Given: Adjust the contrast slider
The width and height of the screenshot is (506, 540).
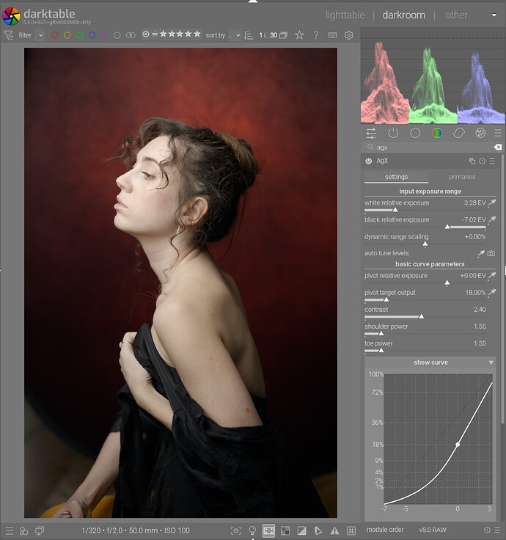Looking at the screenshot, I should tap(421, 316).
